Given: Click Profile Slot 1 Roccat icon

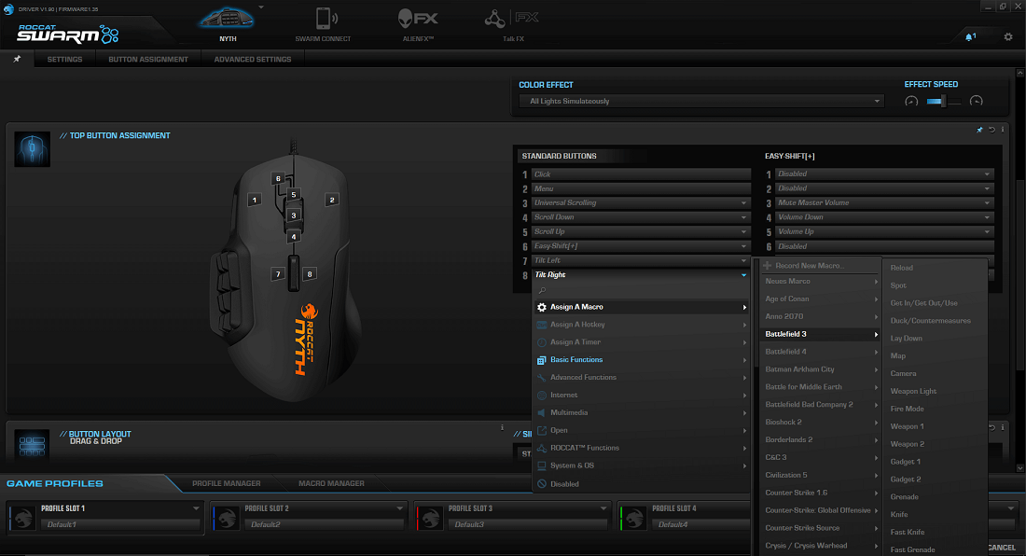Looking at the screenshot, I should click(23, 518).
